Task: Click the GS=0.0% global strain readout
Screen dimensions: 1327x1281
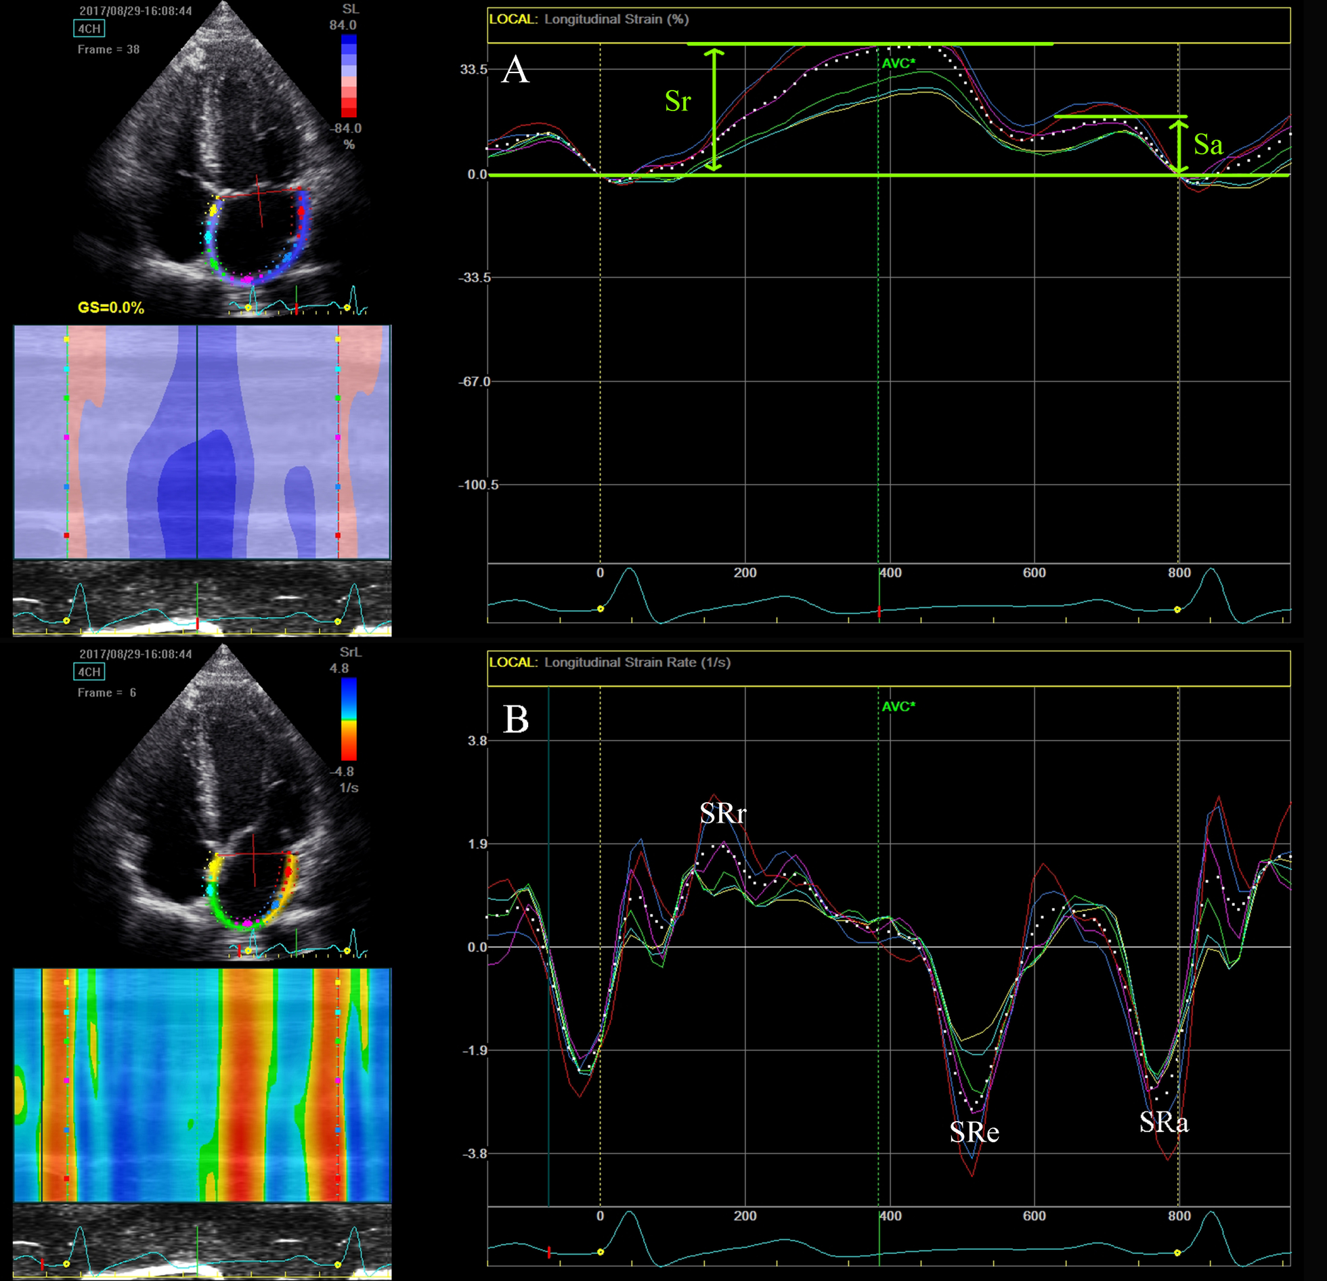Action: pyautogui.click(x=111, y=307)
